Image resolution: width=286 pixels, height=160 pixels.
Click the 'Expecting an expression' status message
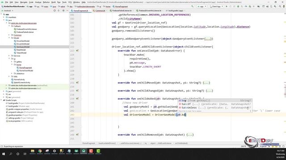[x=13, y=146]
